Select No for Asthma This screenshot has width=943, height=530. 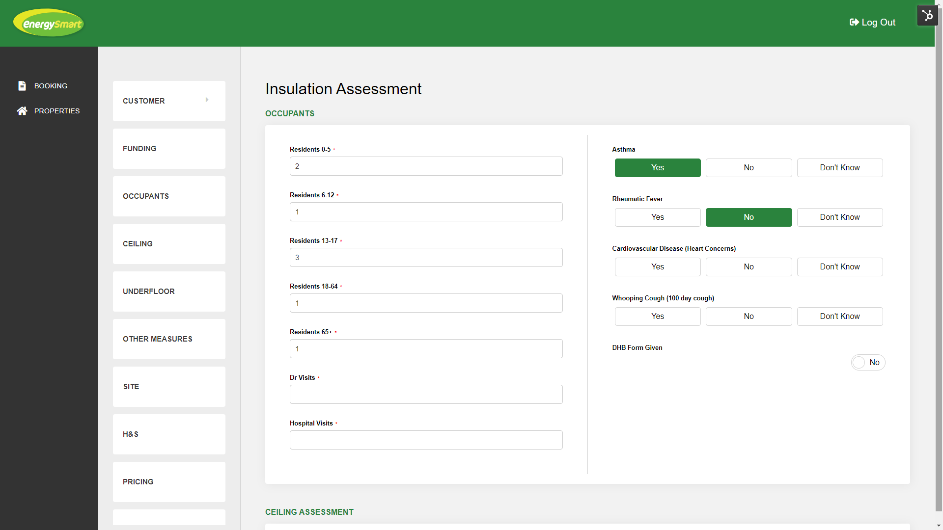tap(748, 168)
